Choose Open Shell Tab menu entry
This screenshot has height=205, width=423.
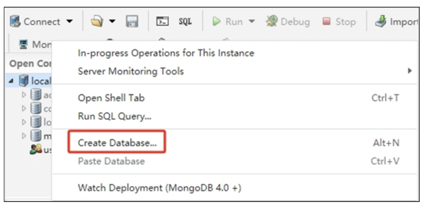pyautogui.click(x=234, y=98)
